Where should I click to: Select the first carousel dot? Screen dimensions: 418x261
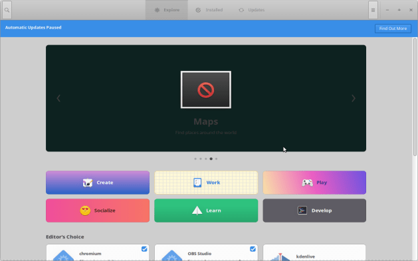pyautogui.click(x=195, y=159)
